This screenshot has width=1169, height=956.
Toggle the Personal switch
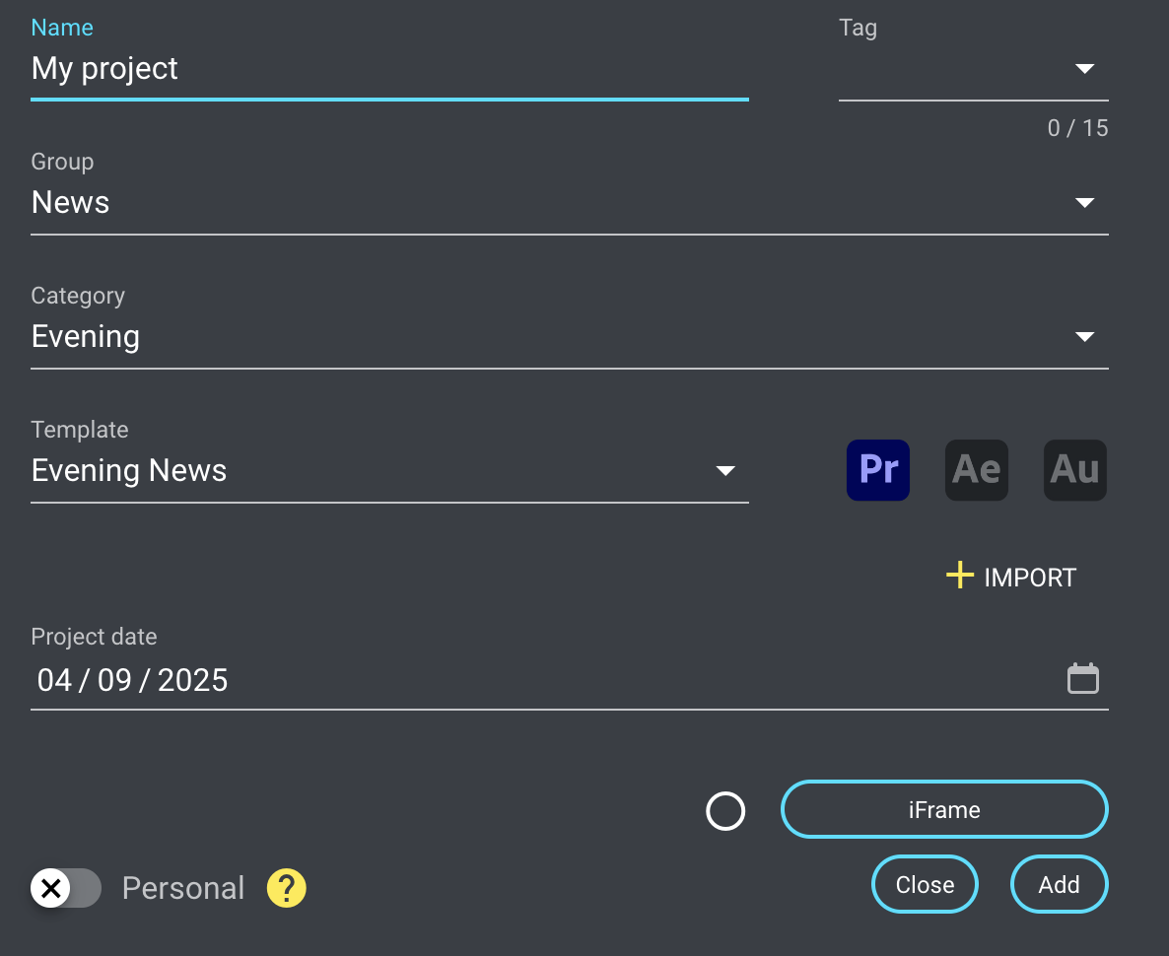(x=66, y=888)
